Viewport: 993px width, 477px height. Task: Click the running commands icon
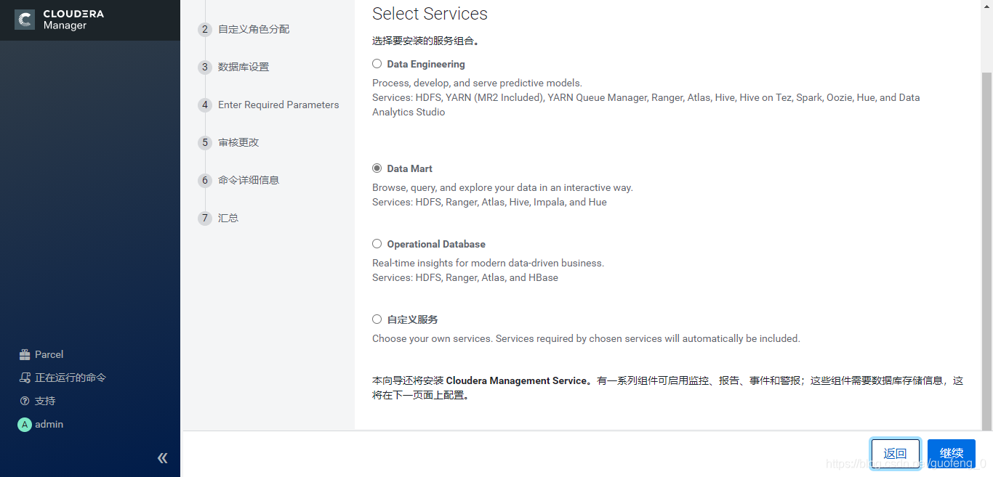coord(24,378)
